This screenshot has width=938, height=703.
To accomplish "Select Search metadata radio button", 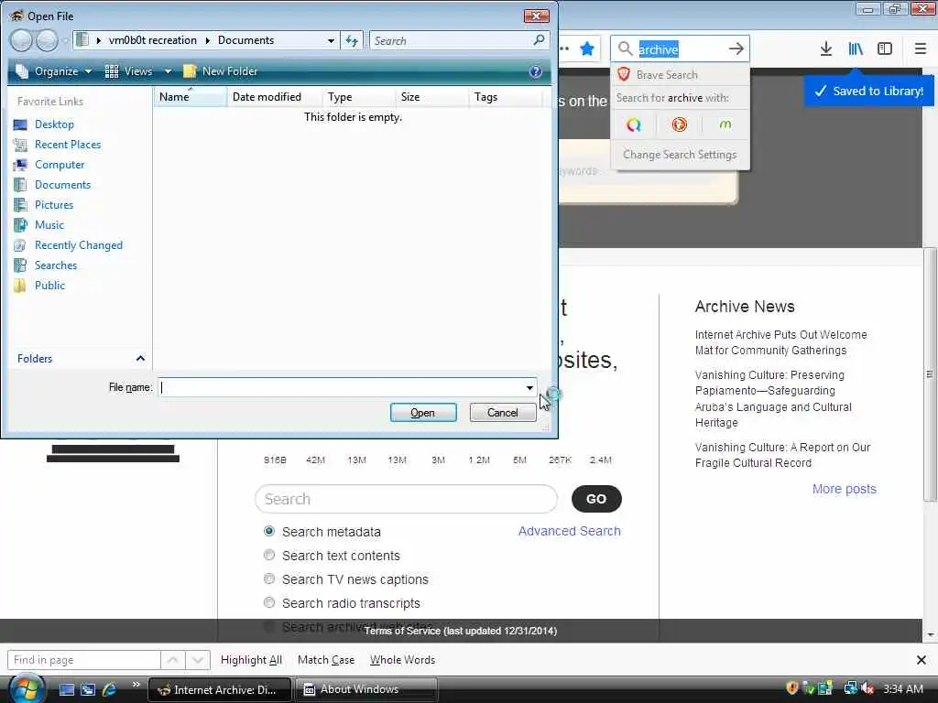I will [269, 531].
